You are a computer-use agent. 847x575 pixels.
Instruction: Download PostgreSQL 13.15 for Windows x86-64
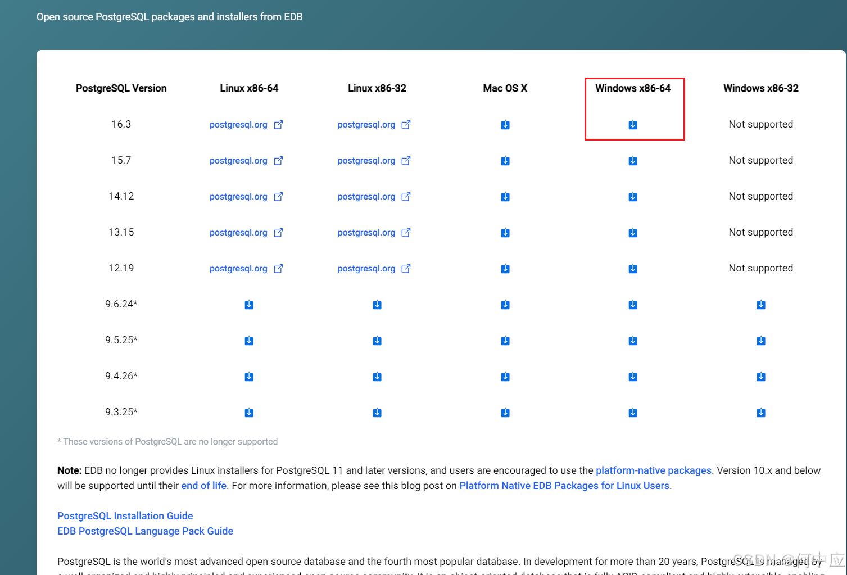point(633,233)
